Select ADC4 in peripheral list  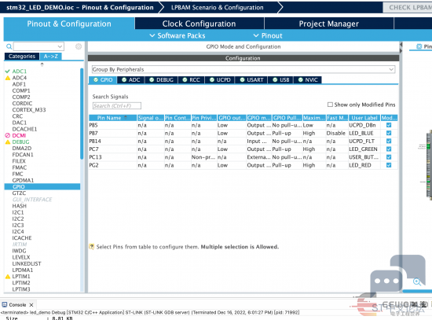click(20, 78)
